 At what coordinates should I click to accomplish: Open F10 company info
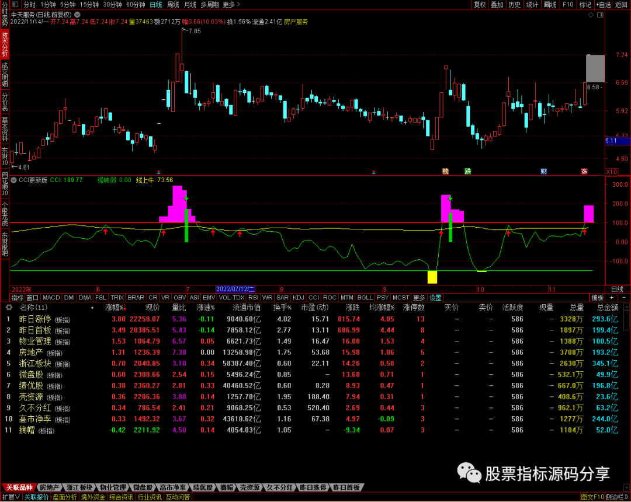click(x=568, y=5)
